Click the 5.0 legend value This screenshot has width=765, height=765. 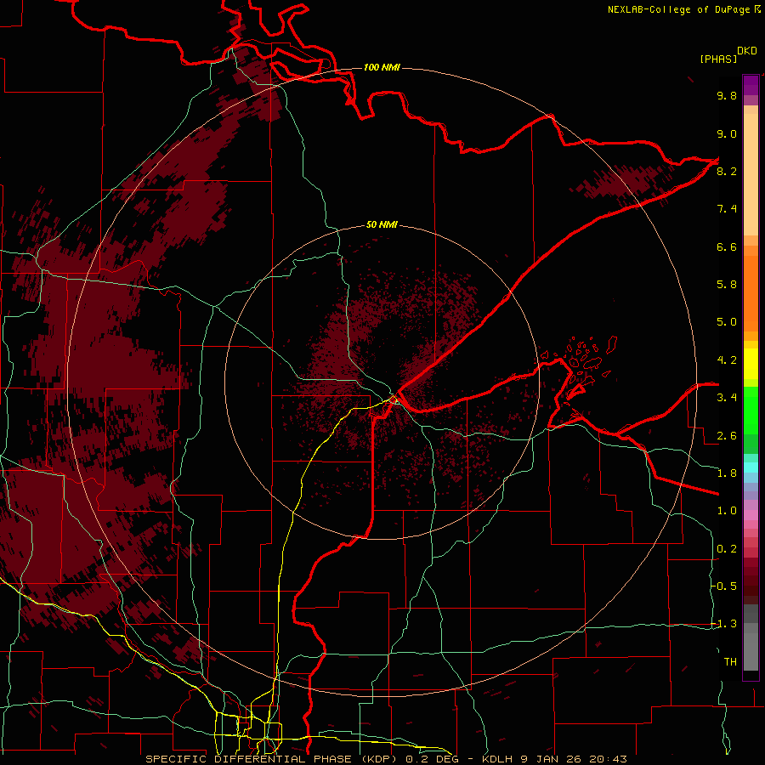(727, 322)
